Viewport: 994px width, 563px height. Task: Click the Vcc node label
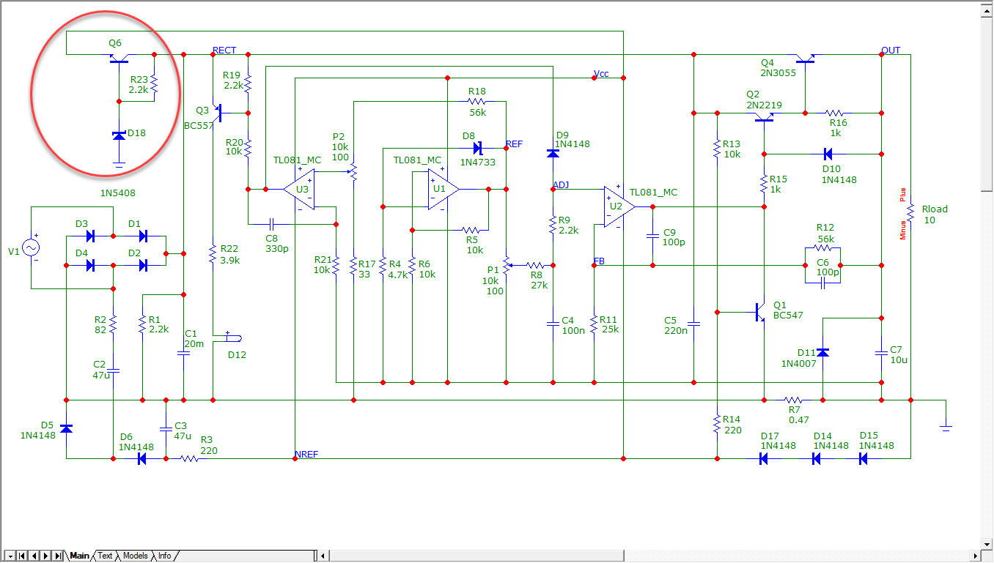tap(600, 75)
